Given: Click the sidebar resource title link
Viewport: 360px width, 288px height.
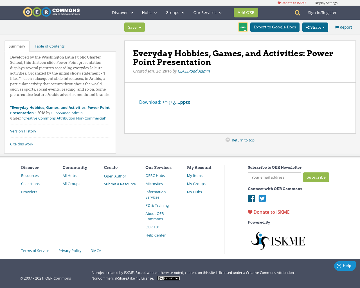Looking at the screenshot, I should [x=60, y=110].
